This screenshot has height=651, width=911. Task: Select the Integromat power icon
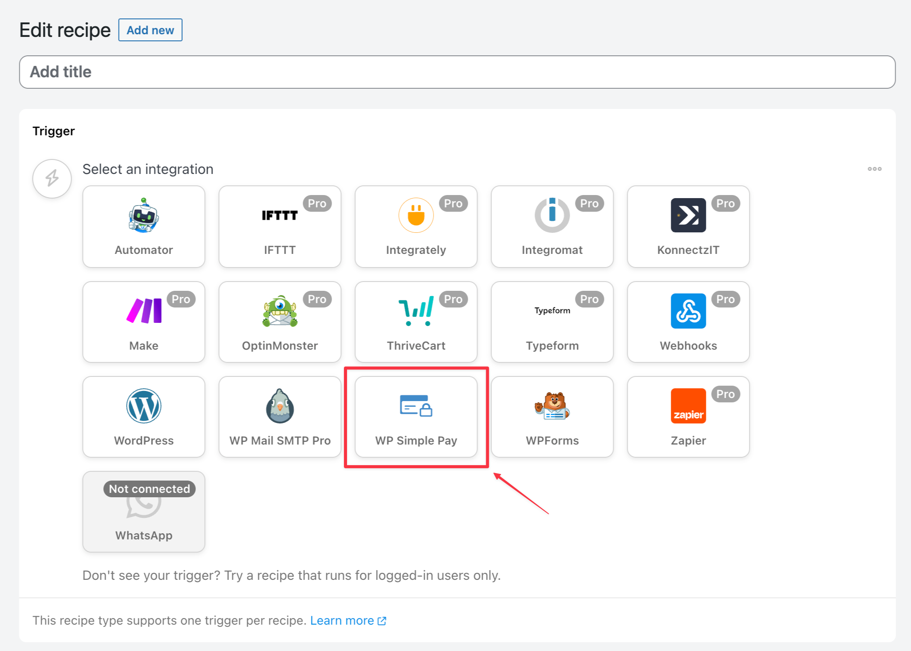[x=552, y=215]
